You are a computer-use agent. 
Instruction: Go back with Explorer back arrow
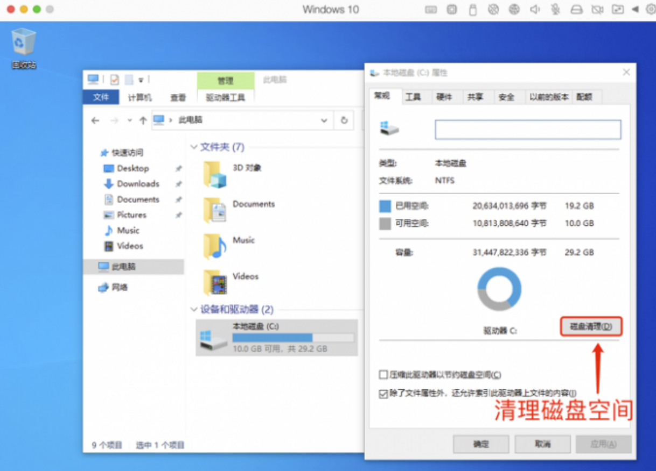pyautogui.click(x=95, y=120)
